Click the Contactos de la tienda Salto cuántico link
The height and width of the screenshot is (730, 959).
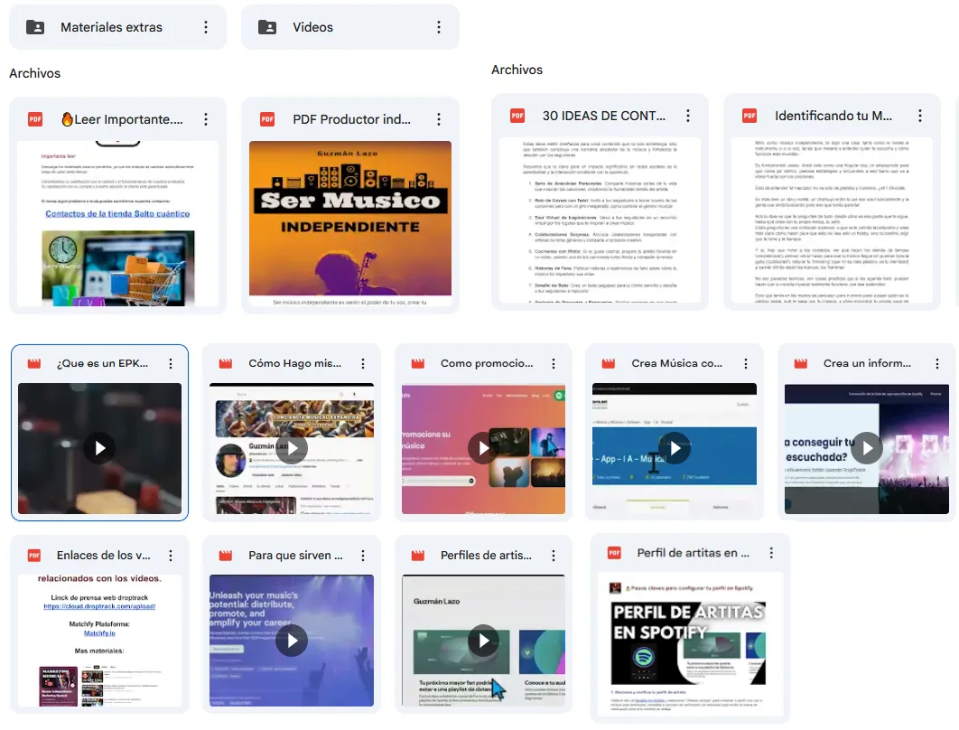(x=117, y=214)
